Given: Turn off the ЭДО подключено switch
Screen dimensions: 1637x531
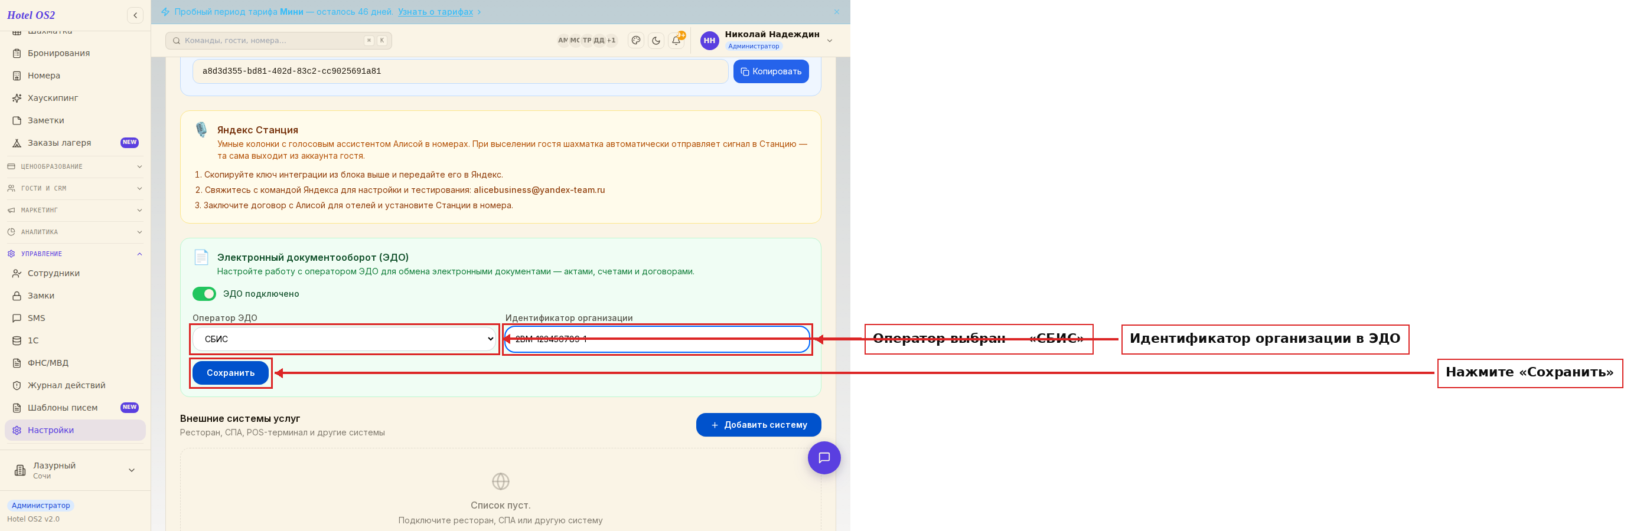Looking at the screenshot, I should (204, 293).
